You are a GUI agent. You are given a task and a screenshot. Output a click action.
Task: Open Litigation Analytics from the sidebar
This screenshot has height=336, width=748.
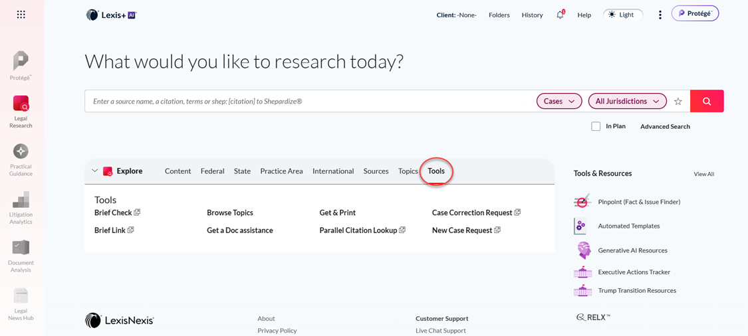21,208
